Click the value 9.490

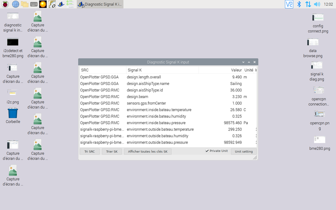pos(237,77)
